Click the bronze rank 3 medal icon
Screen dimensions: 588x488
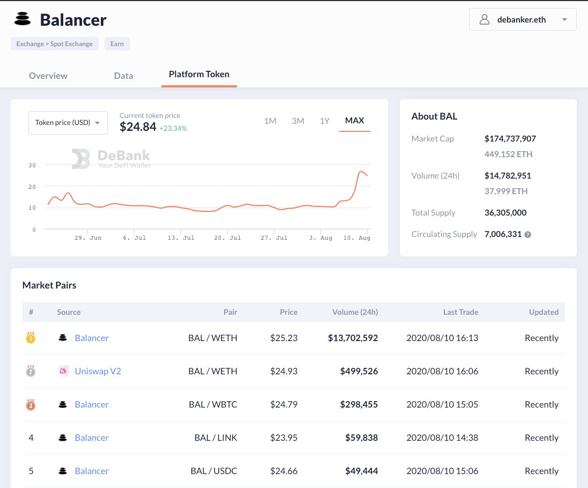point(31,405)
